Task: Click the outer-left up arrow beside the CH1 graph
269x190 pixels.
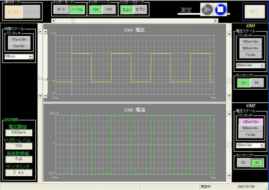Action: [40, 32]
